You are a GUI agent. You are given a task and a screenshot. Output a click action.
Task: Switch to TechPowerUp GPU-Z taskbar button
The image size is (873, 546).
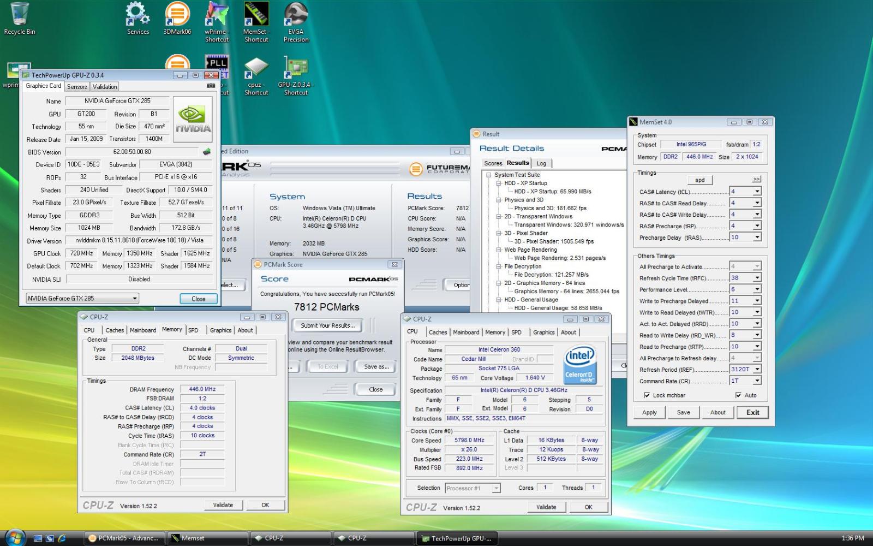456,538
